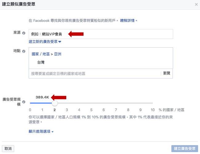Click the 建立廣告受眾 button

[x=185, y=148]
